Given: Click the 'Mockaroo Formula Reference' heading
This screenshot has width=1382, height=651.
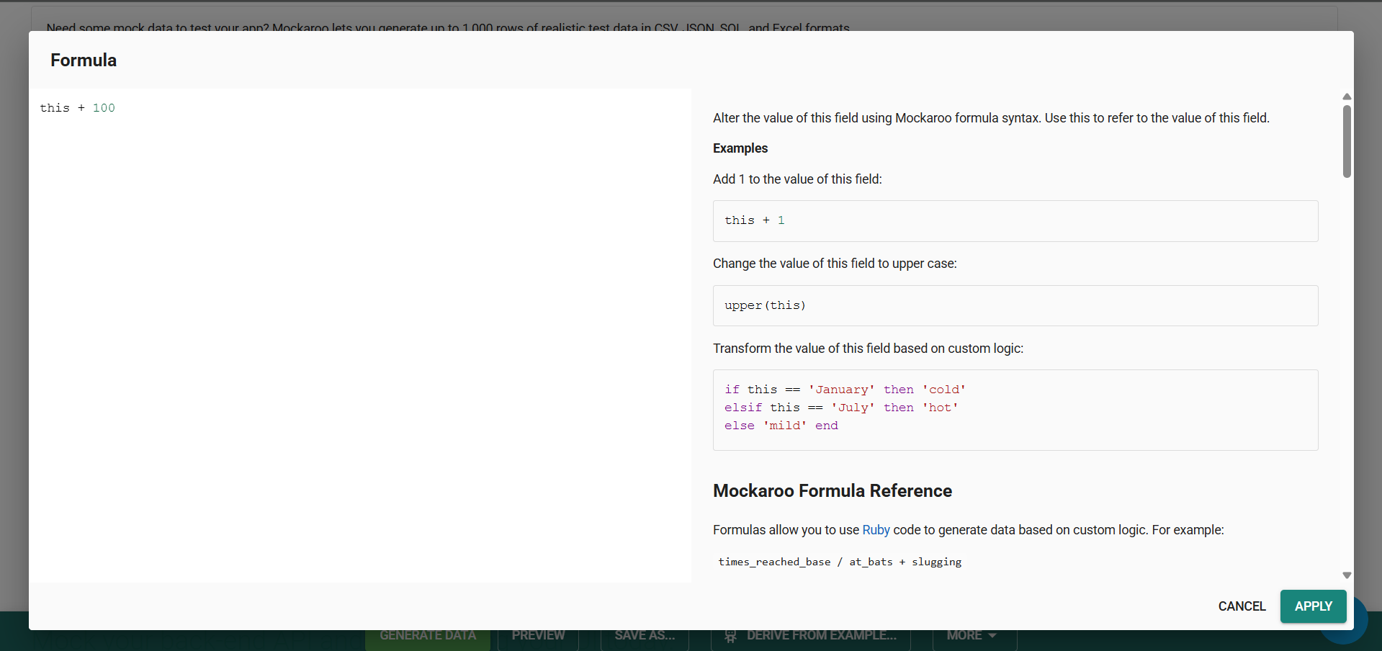Looking at the screenshot, I should click(x=833, y=491).
